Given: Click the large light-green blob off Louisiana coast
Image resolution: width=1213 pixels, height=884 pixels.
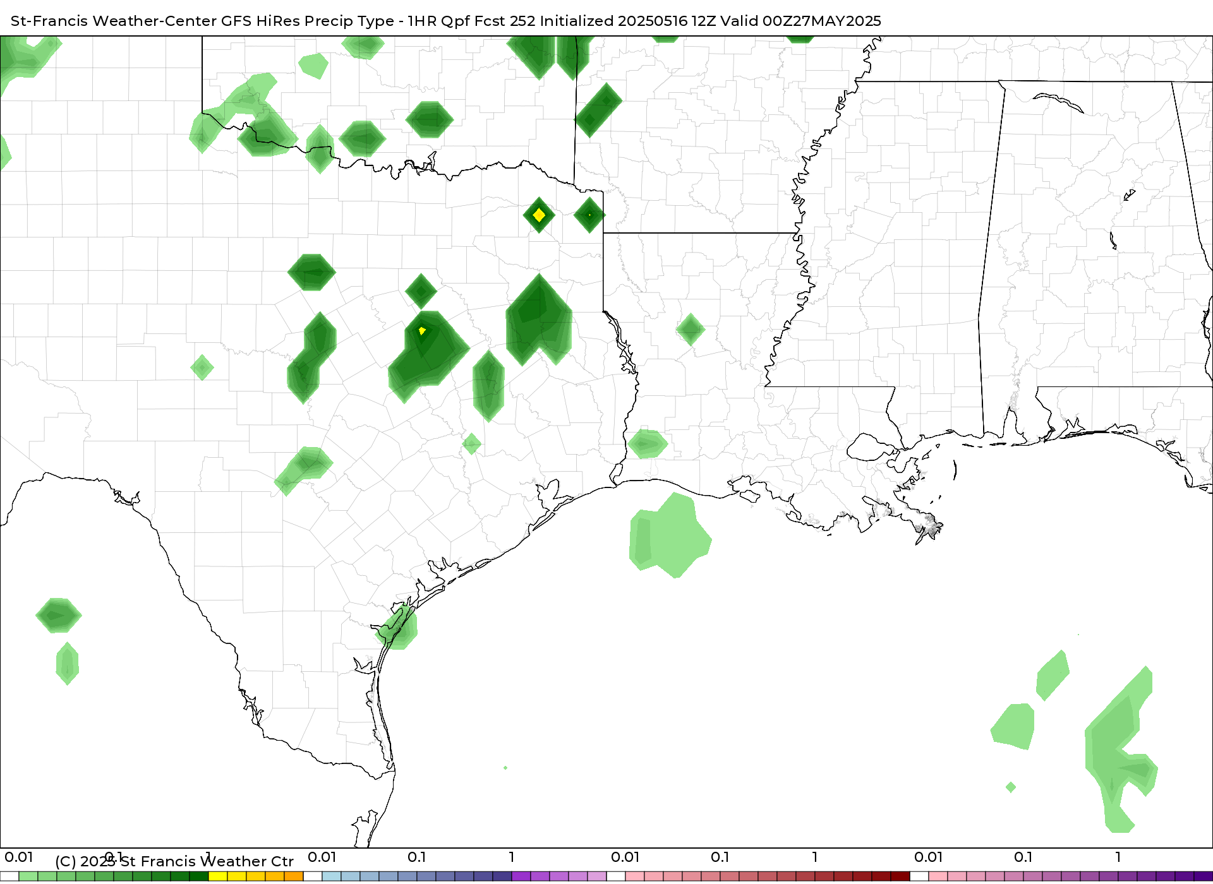Looking at the screenshot, I should [670, 535].
